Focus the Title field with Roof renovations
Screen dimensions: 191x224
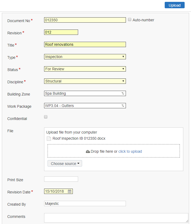[85, 44]
